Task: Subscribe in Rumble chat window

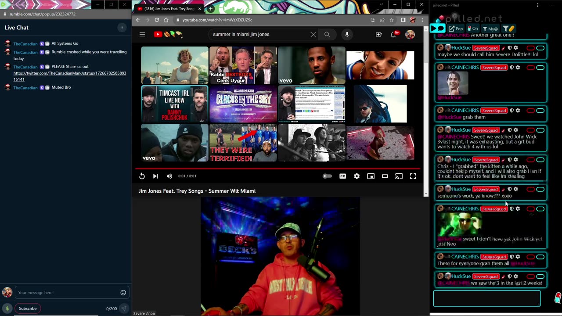Action: coord(28,309)
